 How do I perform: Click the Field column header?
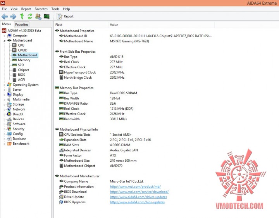point(81,25)
